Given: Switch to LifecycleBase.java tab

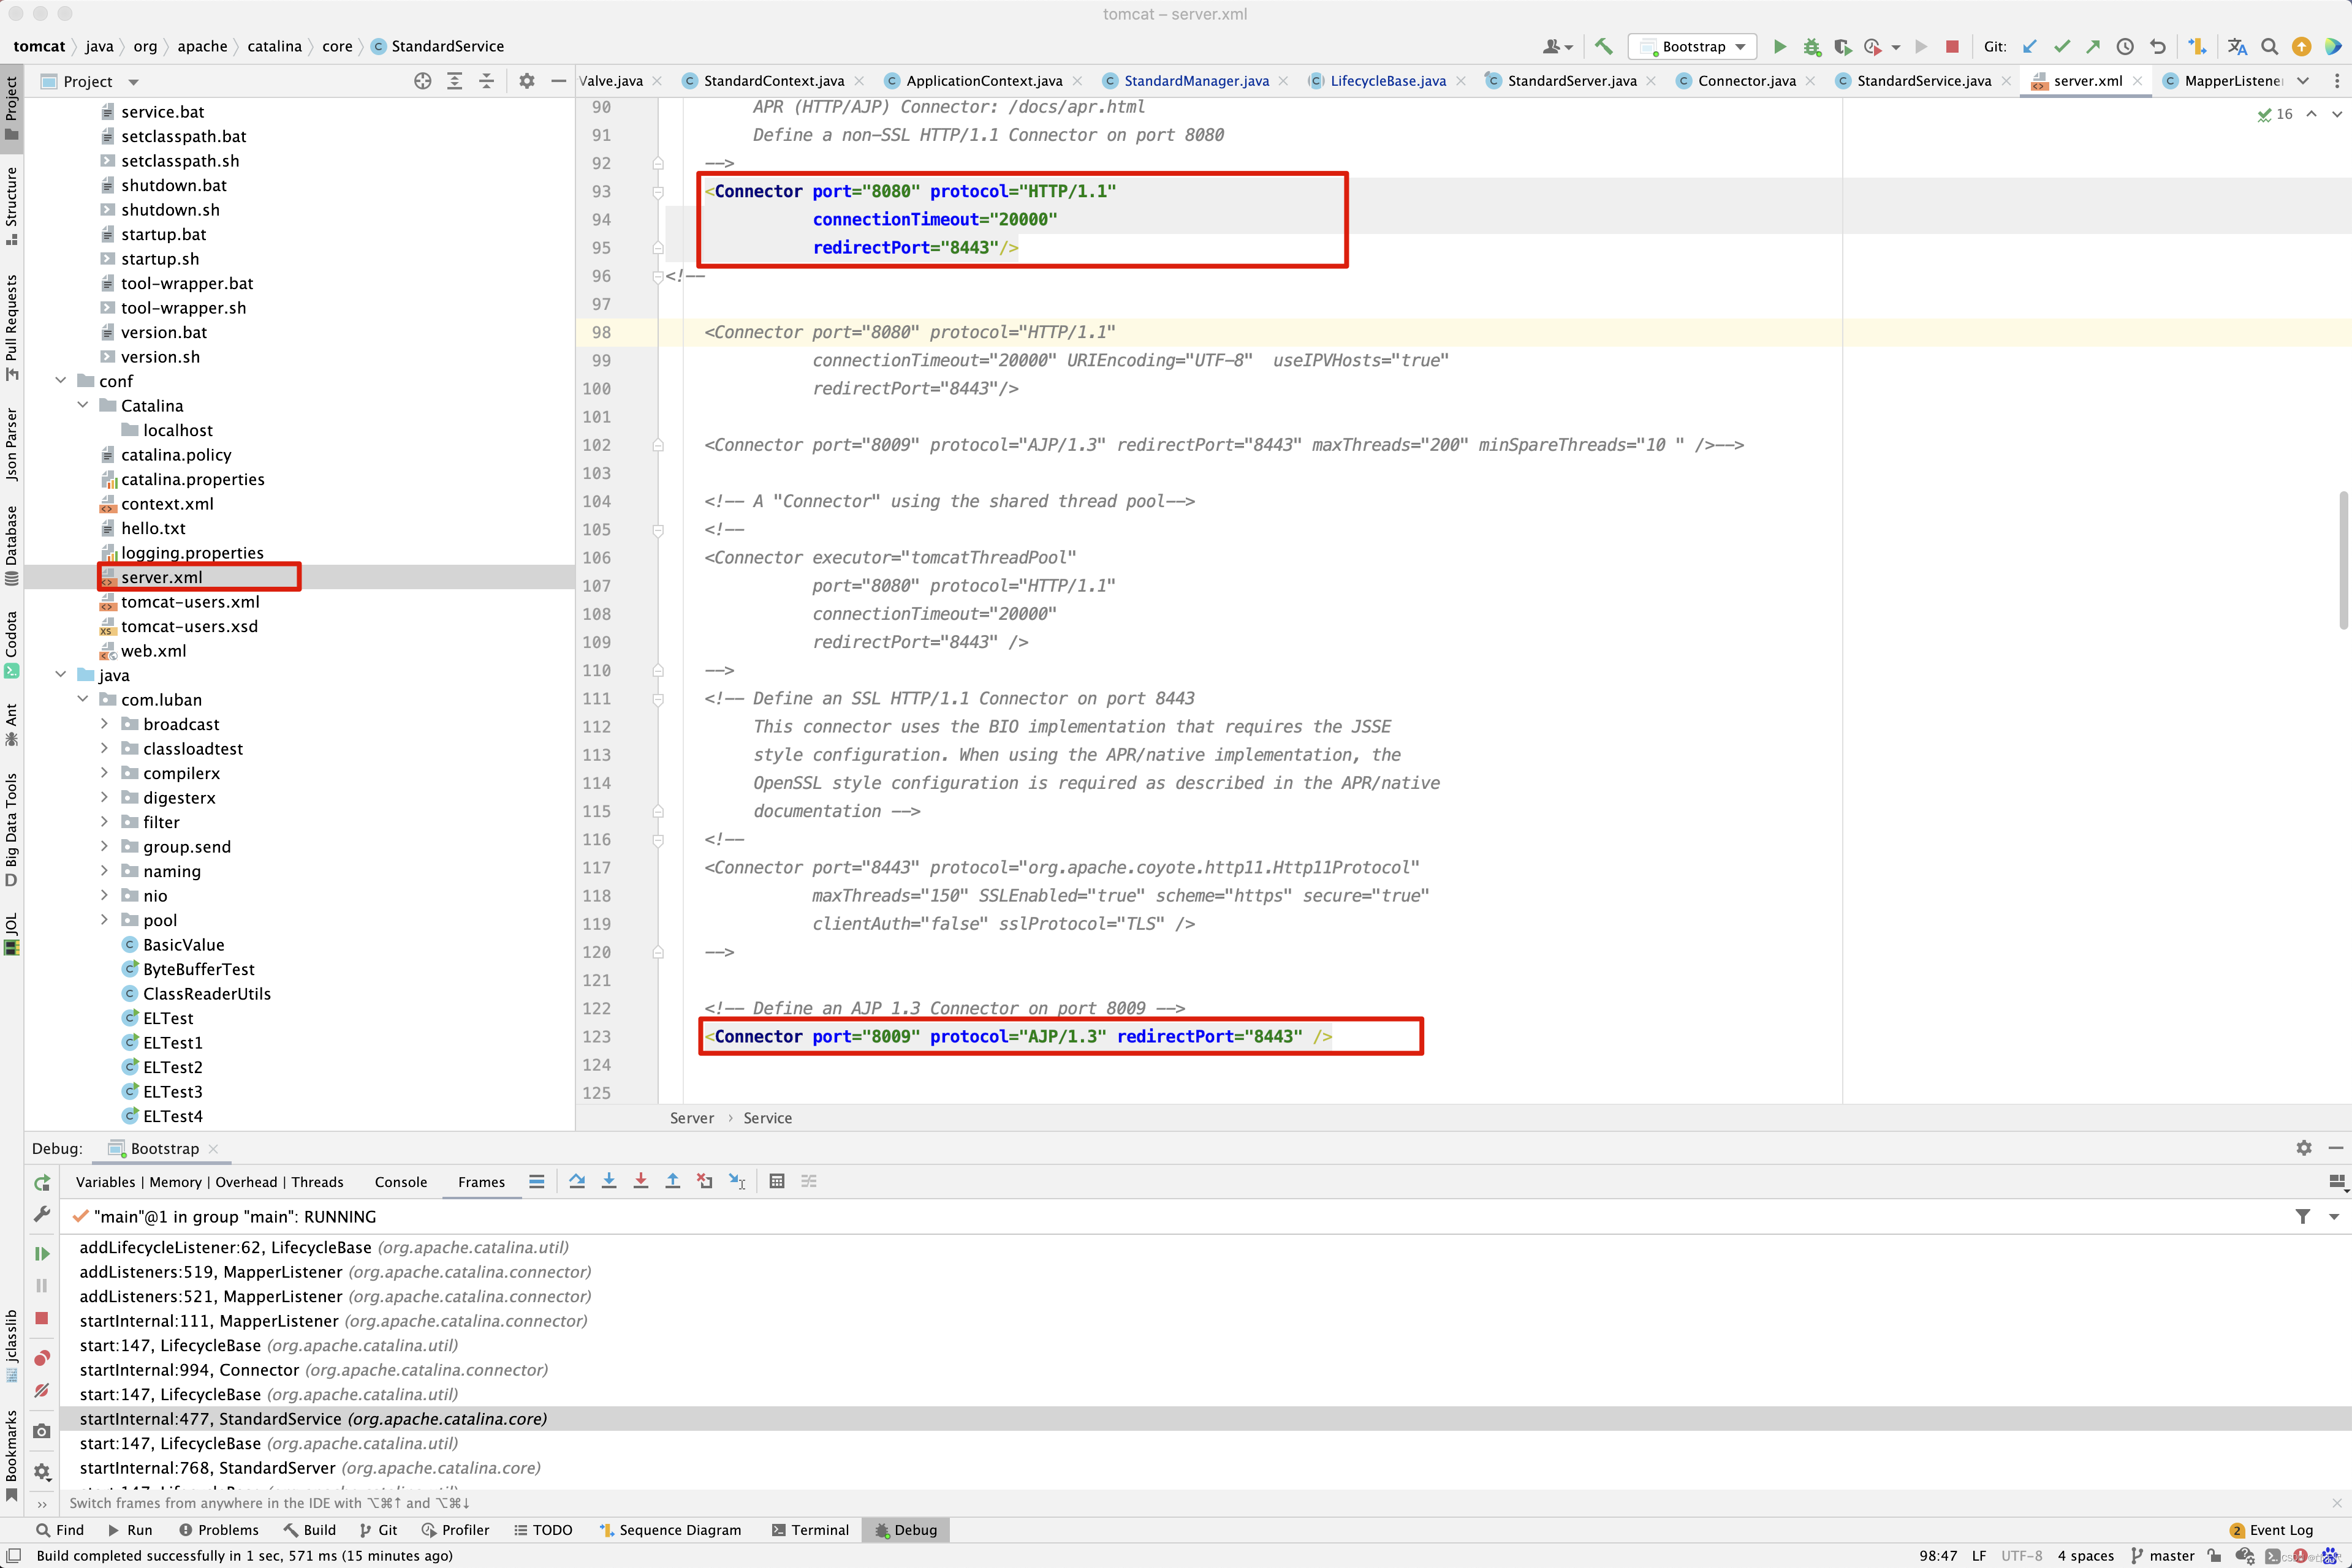Looking at the screenshot, I should click(1387, 81).
